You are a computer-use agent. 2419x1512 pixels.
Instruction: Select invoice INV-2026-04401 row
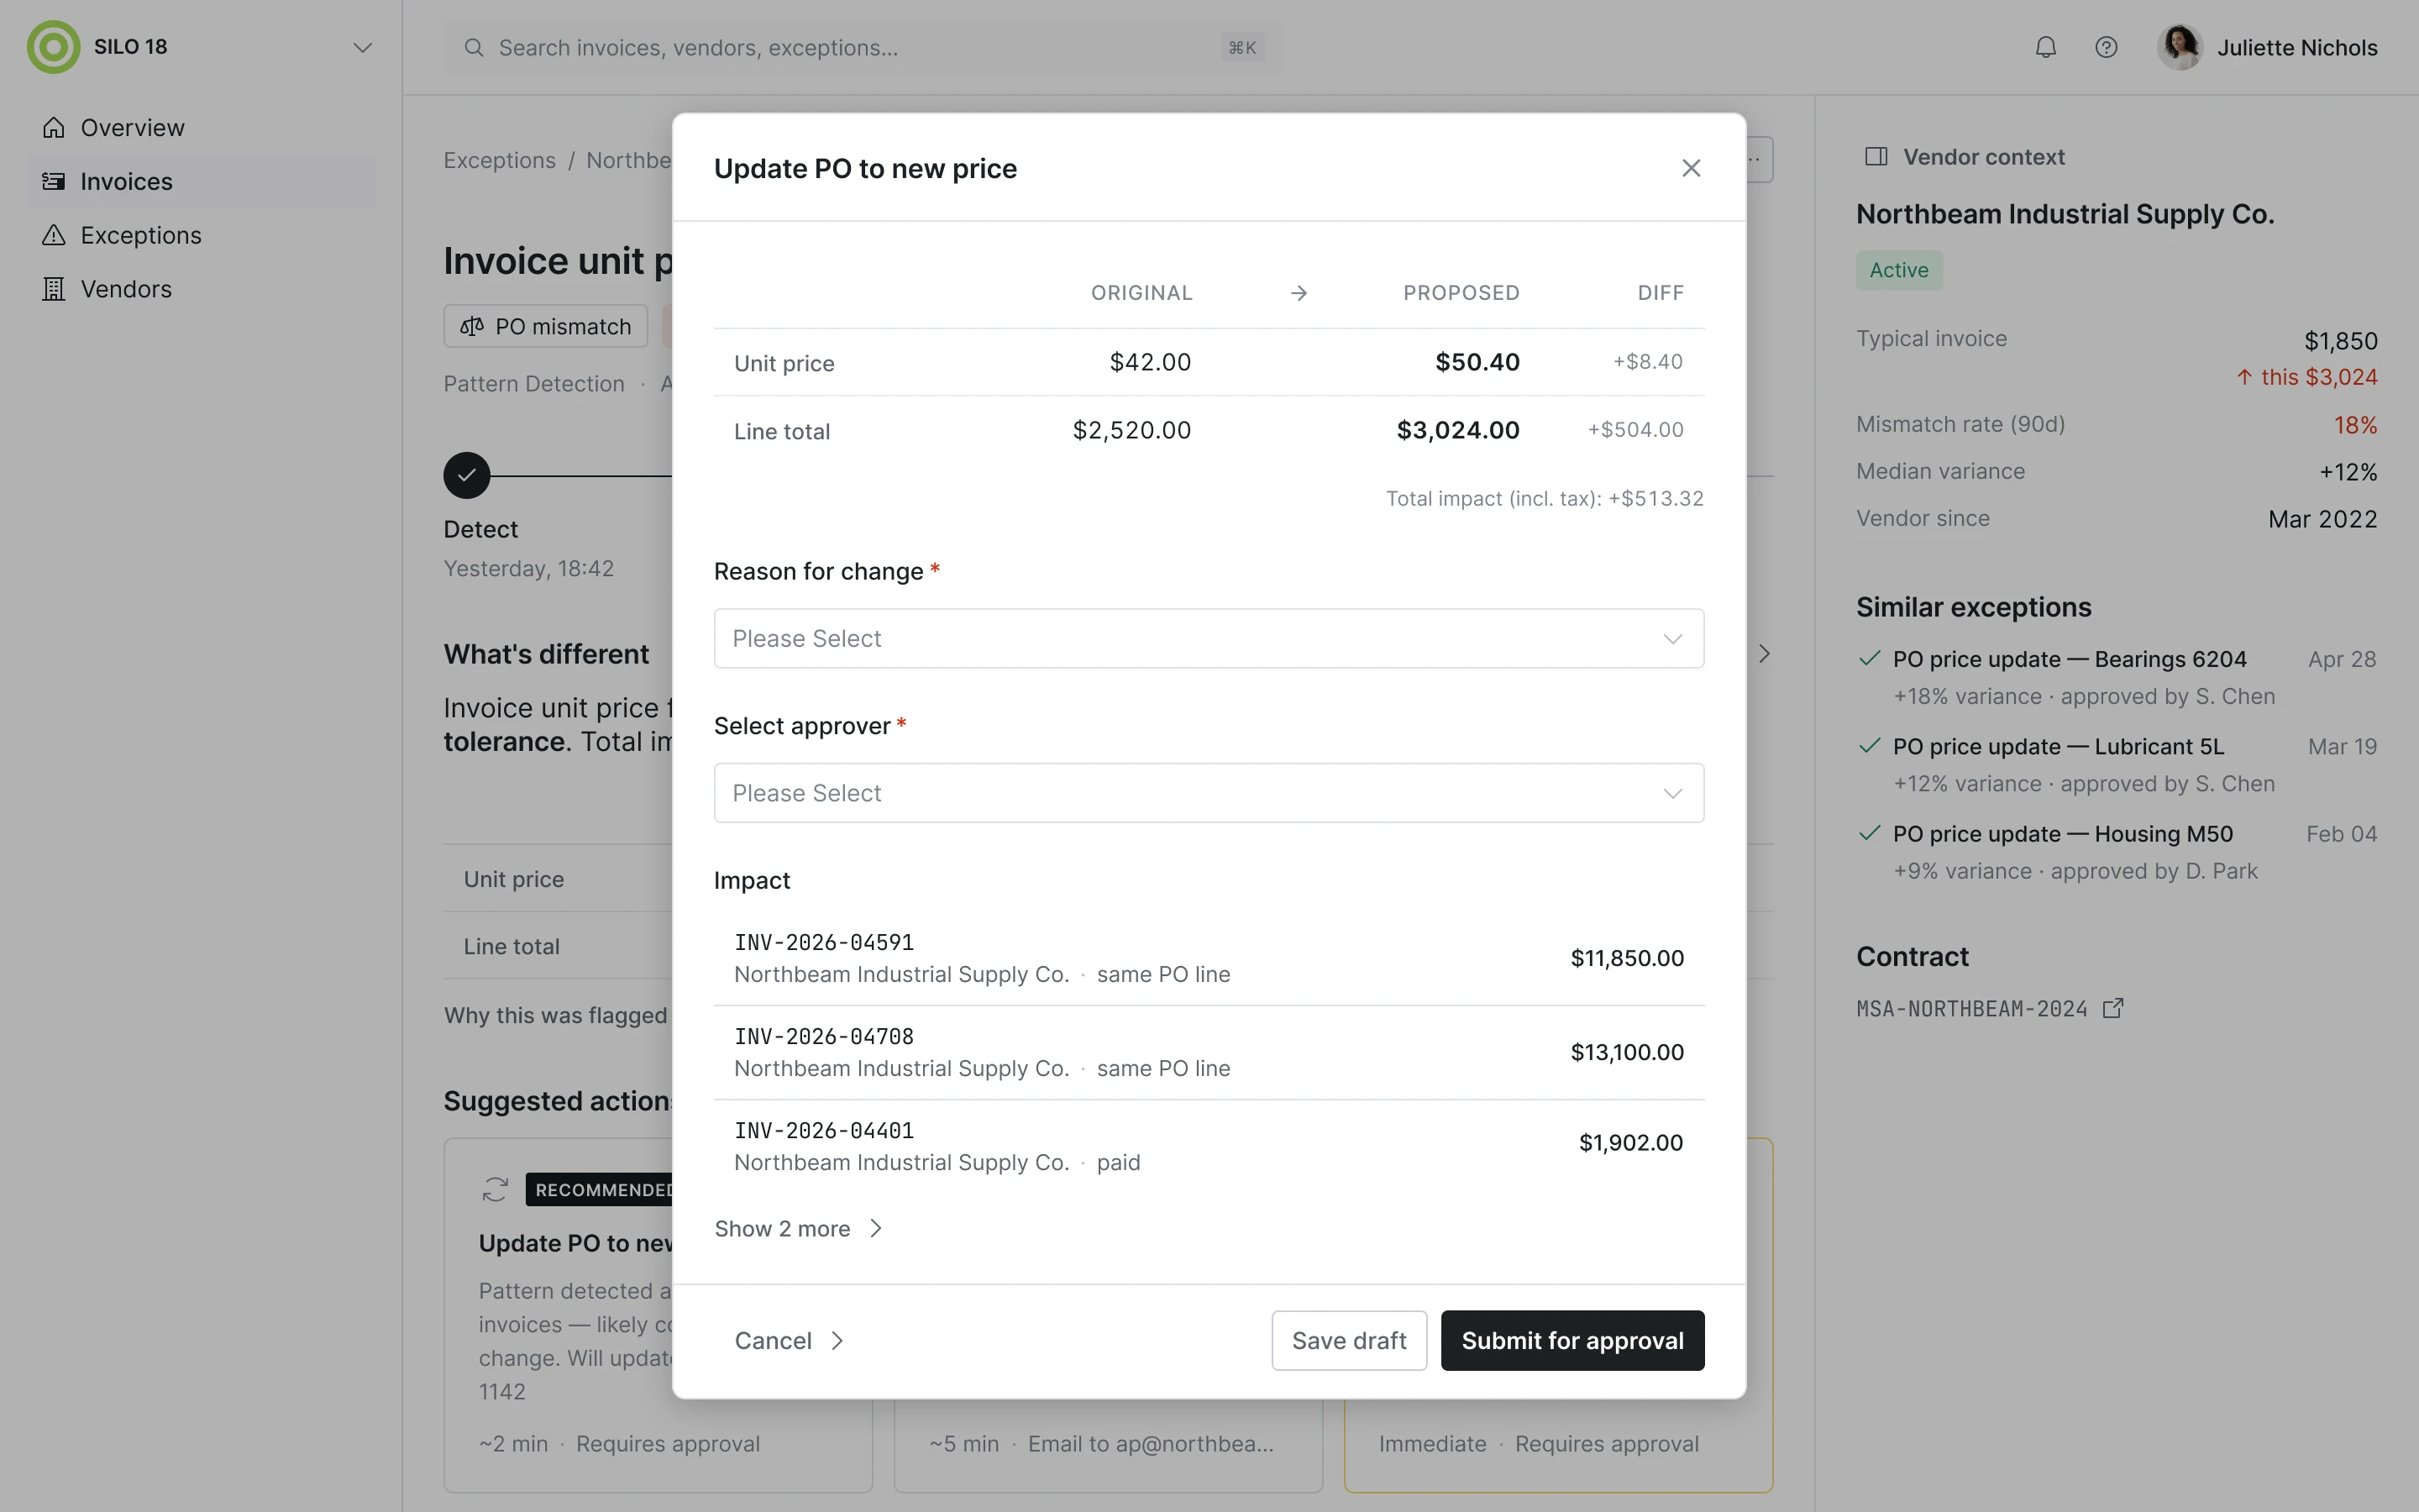1209,1146
